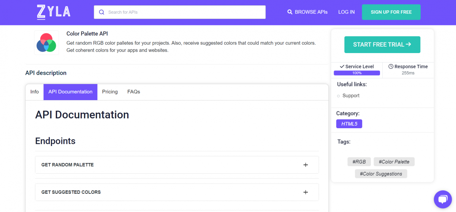
Task: Expand GET SUGGESTED COLORS with plus icon
Action: [306, 192]
